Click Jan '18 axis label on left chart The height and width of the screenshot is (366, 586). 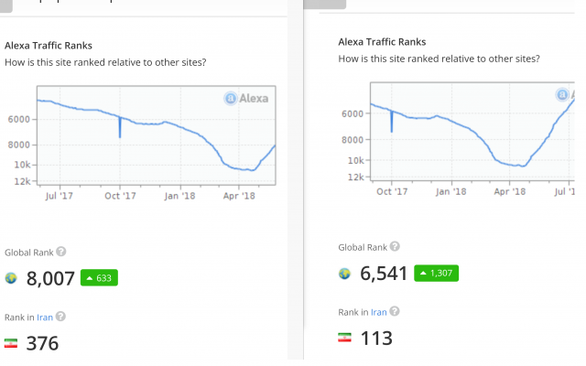point(179,196)
